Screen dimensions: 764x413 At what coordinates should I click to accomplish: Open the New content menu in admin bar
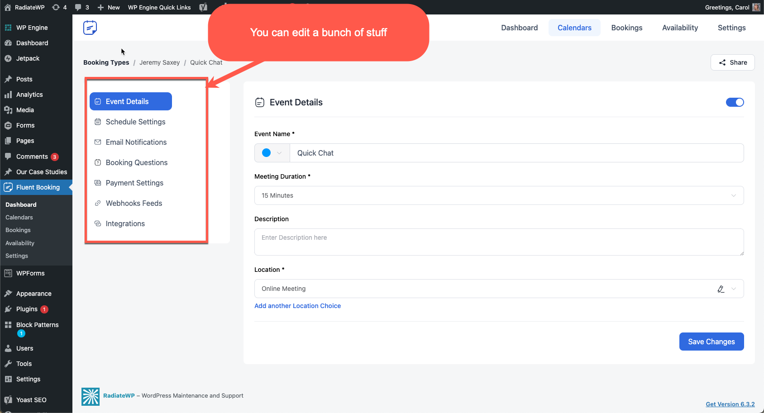click(x=109, y=7)
